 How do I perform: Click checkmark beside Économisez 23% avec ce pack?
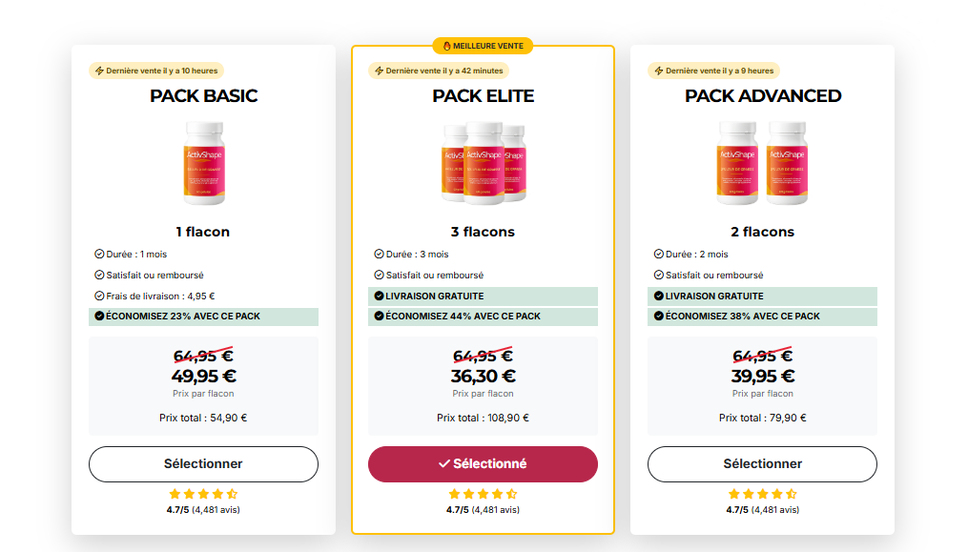pos(99,316)
